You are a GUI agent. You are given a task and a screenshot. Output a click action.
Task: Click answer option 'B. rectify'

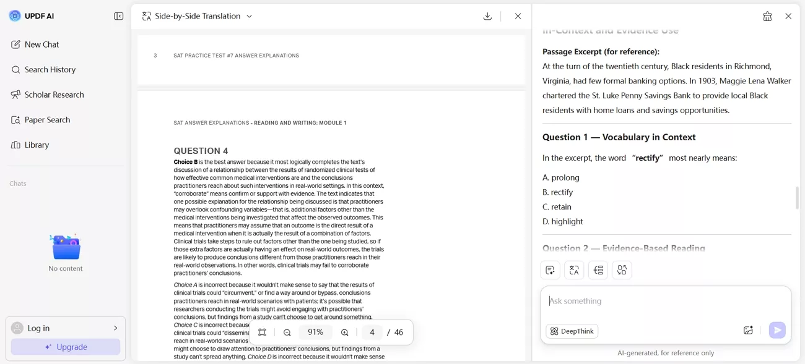(x=558, y=192)
